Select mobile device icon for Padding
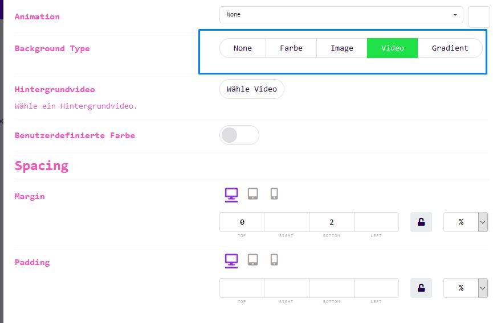 tap(274, 260)
